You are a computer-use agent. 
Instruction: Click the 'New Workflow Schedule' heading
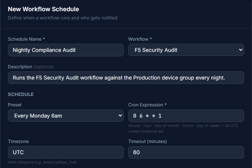coord(43,9)
